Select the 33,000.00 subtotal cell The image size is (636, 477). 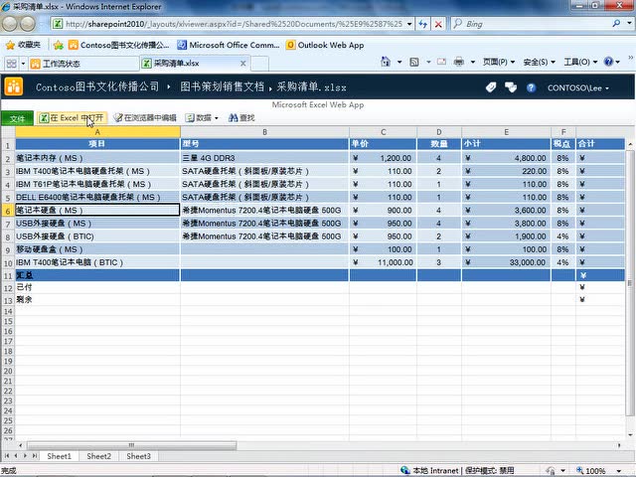506,262
